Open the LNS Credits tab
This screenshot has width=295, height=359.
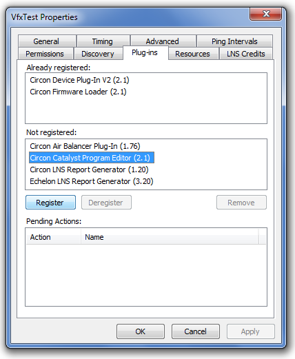point(246,54)
